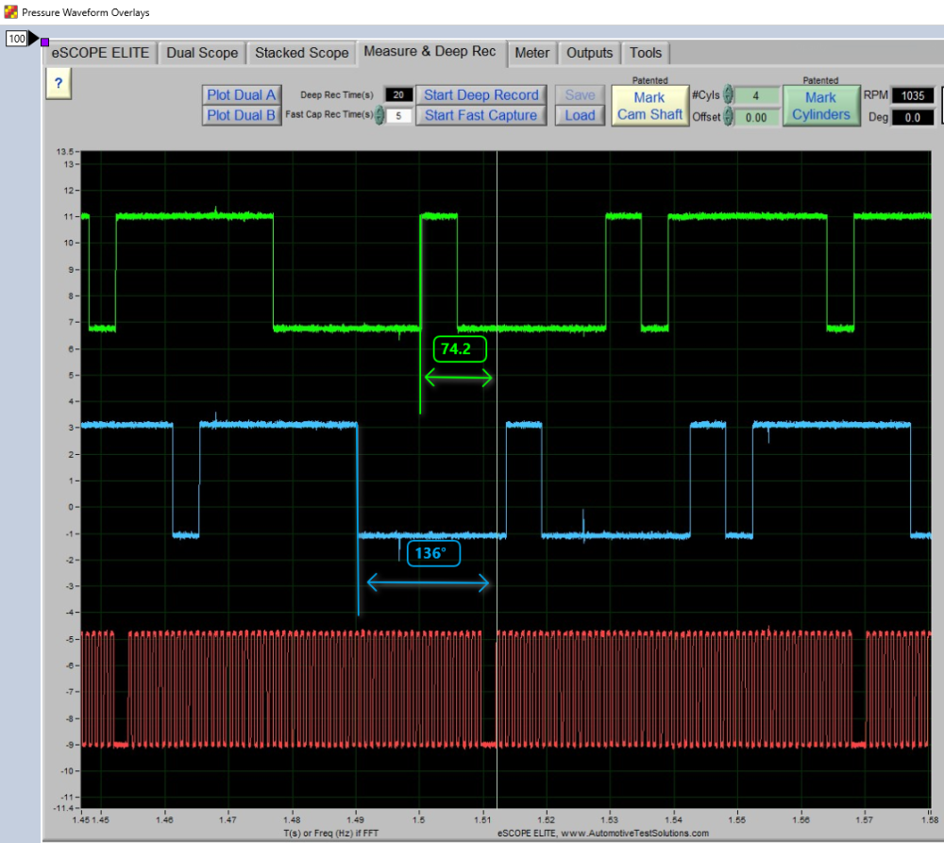Open the eSCOPE ELITE tab

pos(100,53)
